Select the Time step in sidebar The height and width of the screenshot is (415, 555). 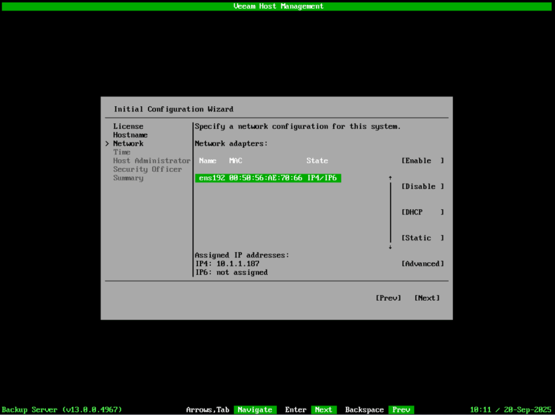point(121,152)
